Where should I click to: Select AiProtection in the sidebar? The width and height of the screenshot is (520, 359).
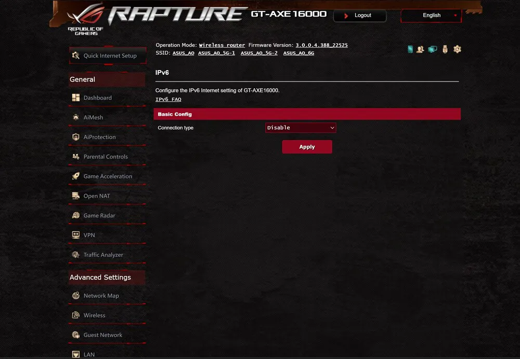point(107,136)
